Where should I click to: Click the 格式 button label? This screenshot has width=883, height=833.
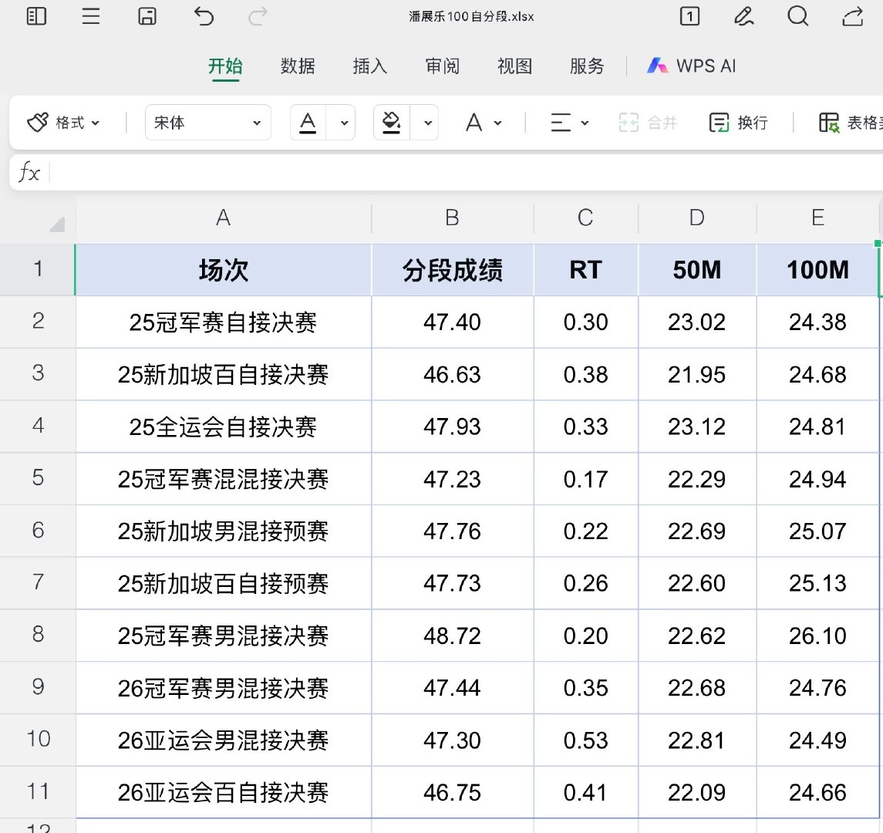(x=70, y=122)
